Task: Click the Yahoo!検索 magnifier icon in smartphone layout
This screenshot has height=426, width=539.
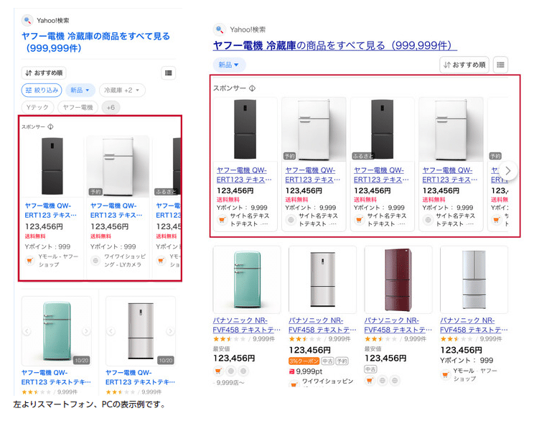Action: point(27,20)
